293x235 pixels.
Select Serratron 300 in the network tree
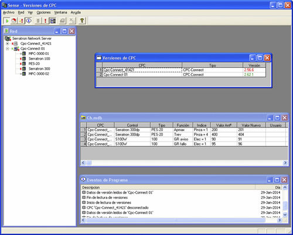[39, 69]
